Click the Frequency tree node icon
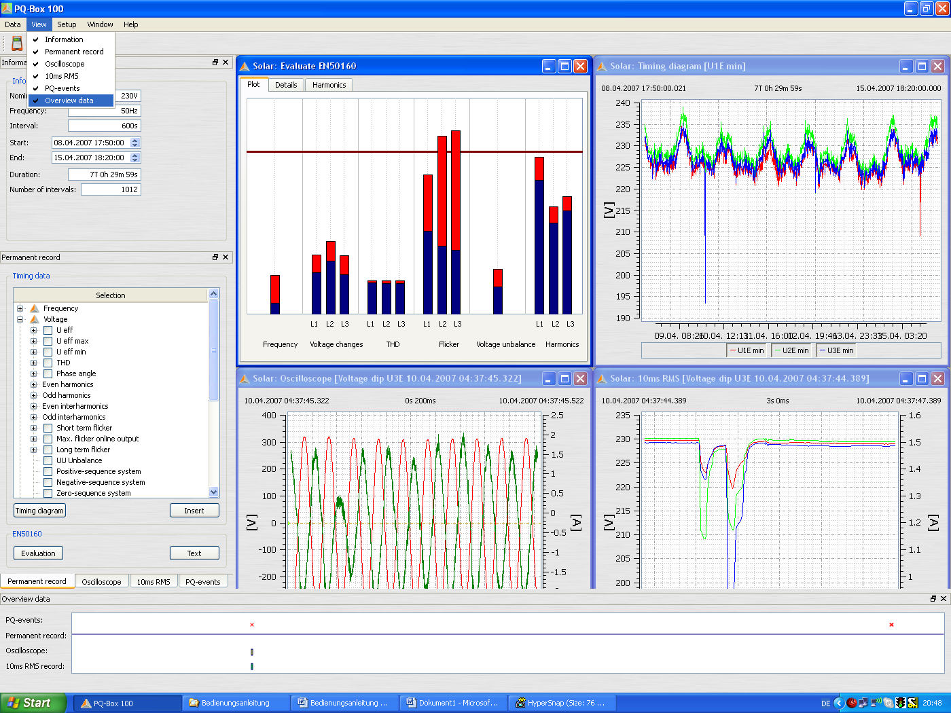 (x=35, y=308)
